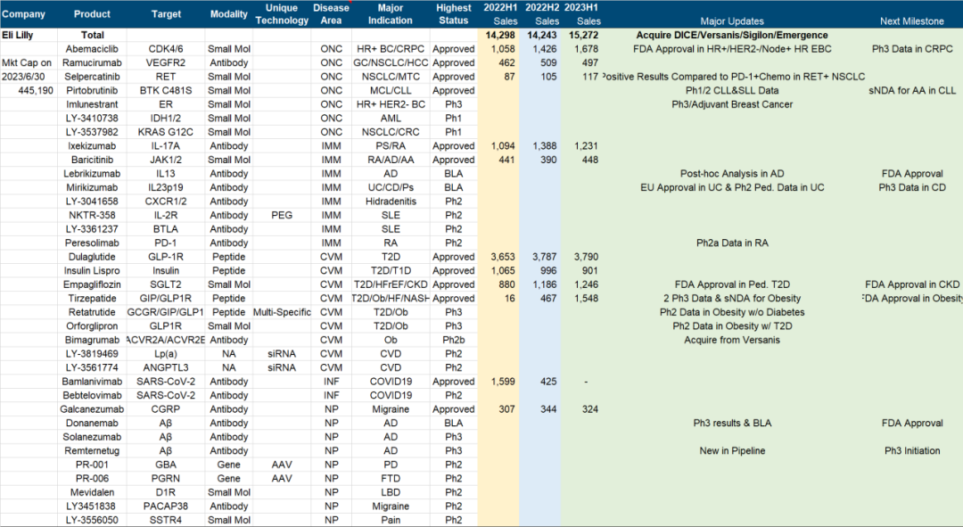
Task: Select the NKTR-358 product cell
Action: (92, 215)
